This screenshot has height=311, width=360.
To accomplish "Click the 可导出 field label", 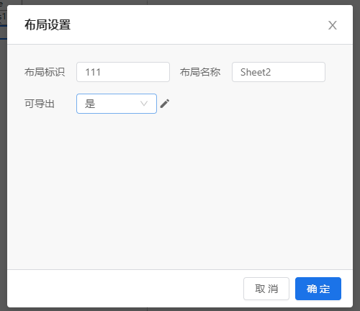I will point(40,104).
